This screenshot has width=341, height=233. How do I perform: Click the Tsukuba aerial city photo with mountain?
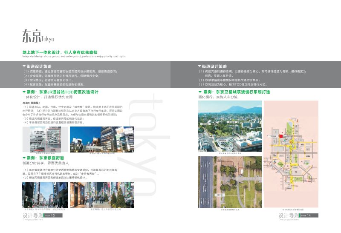(230, 126)
